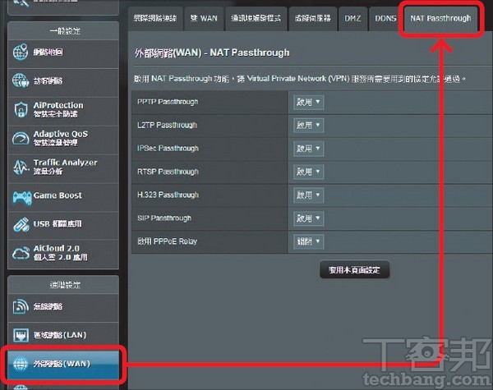This screenshot has width=493, height=390.
Task: Select the Adaptive QoS icon
Action: click(21, 139)
